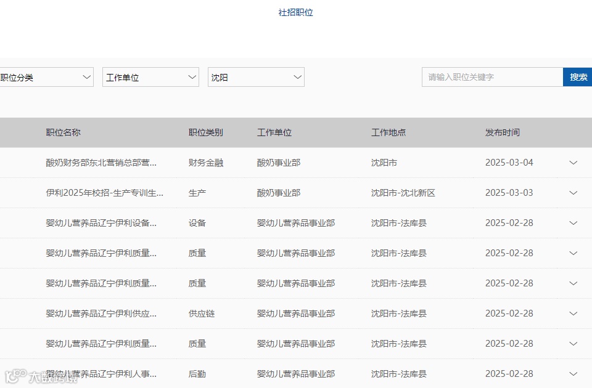Click the 生产 category cell
Image resolution: width=592 pixels, height=388 pixels.
(197, 193)
